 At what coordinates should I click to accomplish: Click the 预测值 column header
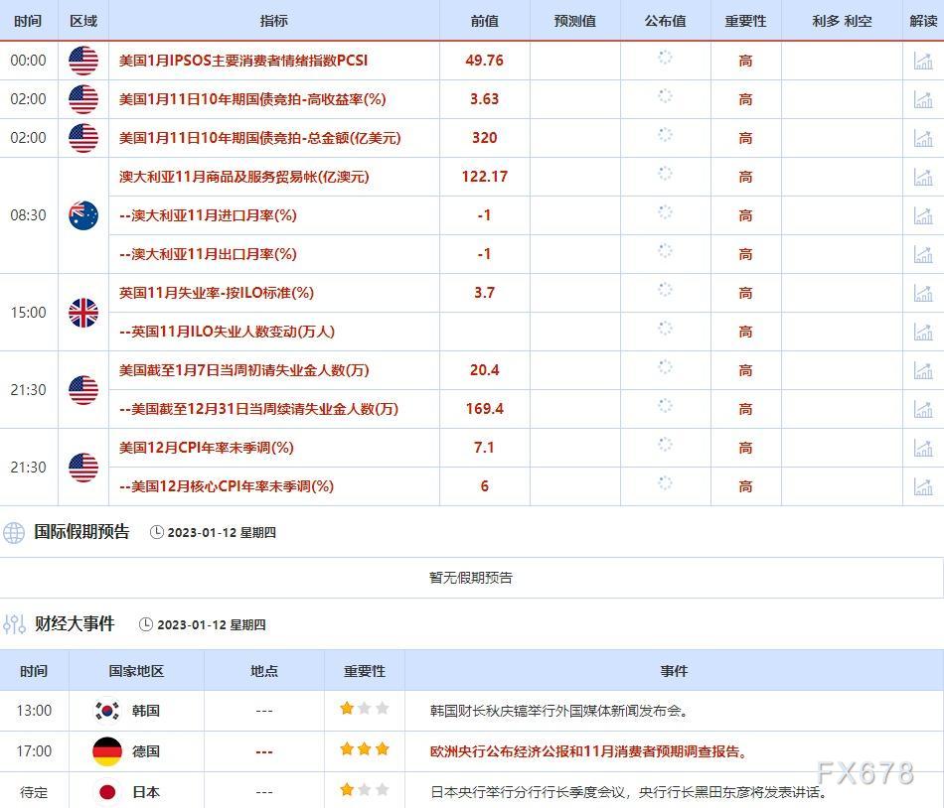click(575, 21)
